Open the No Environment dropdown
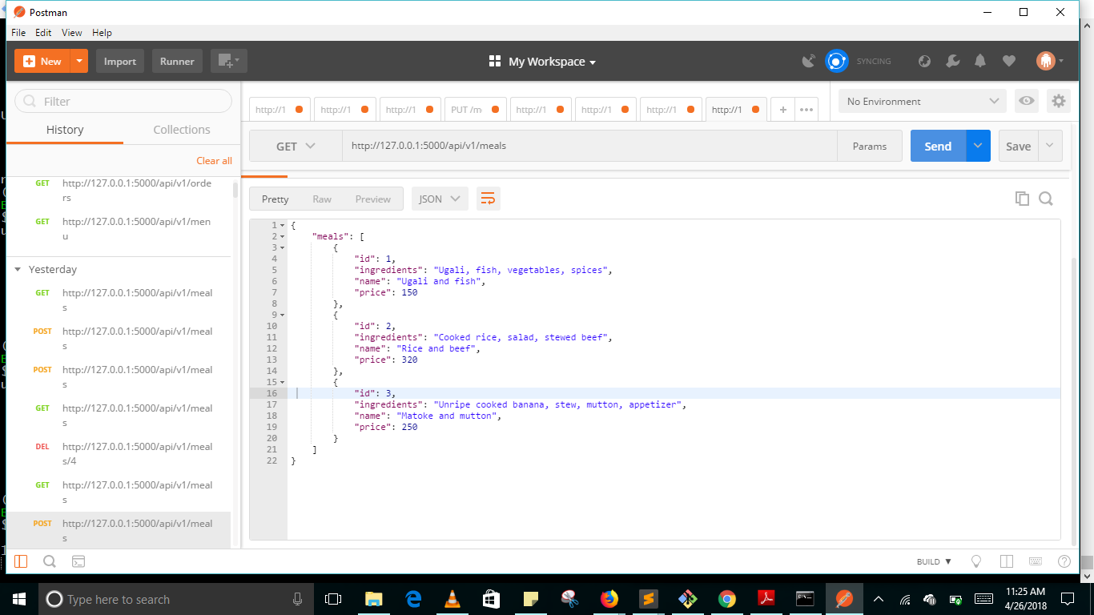Viewport: 1094px width, 615px height. pyautogui.click(x=922, y=101)
